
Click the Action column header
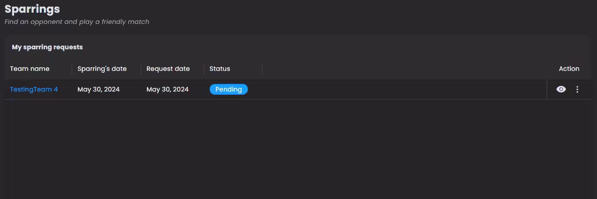(x=569, y=69)
